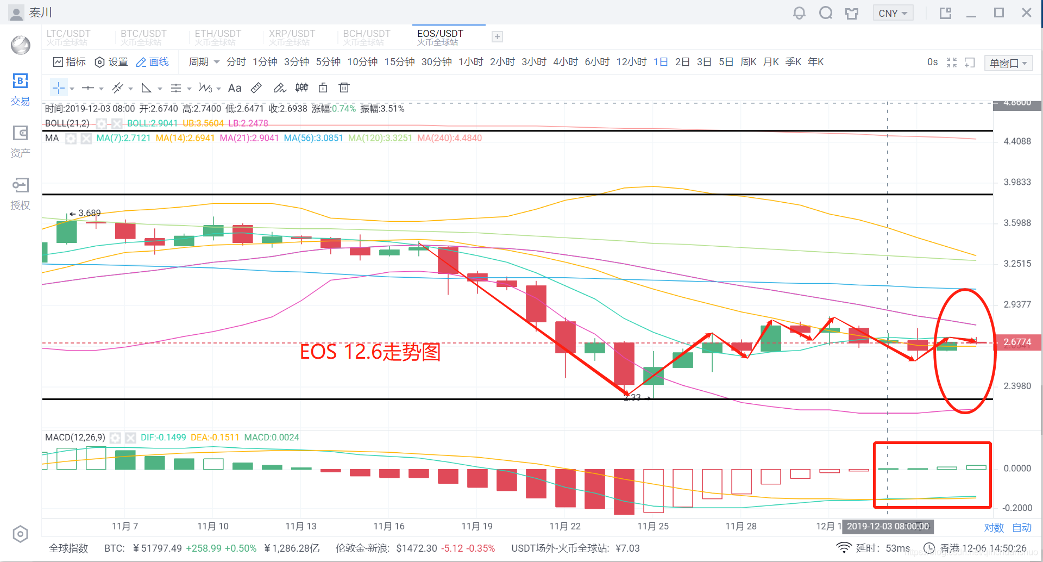Screen dimensions: 1043x562
Task: Click the pop-out window icon
Action: (x=945, y=13)
